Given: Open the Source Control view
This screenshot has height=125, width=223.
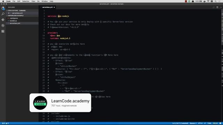Looking at the screenshot, I should point(3,20).
